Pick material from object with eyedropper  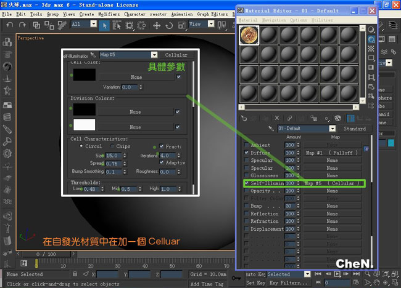[271, 129]
